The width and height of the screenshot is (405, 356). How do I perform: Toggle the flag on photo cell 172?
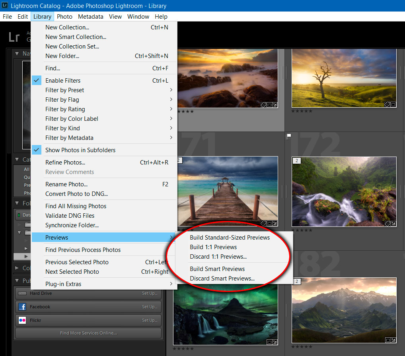[x=289, y=136]
